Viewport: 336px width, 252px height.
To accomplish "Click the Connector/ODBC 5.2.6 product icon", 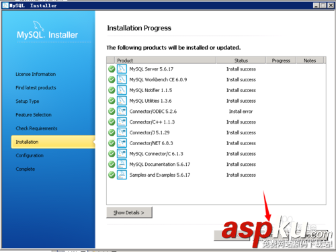I will click(122, 112).
